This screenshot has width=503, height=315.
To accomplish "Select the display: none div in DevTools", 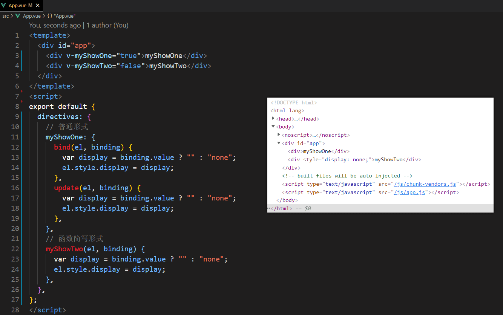I will (354, 159).
